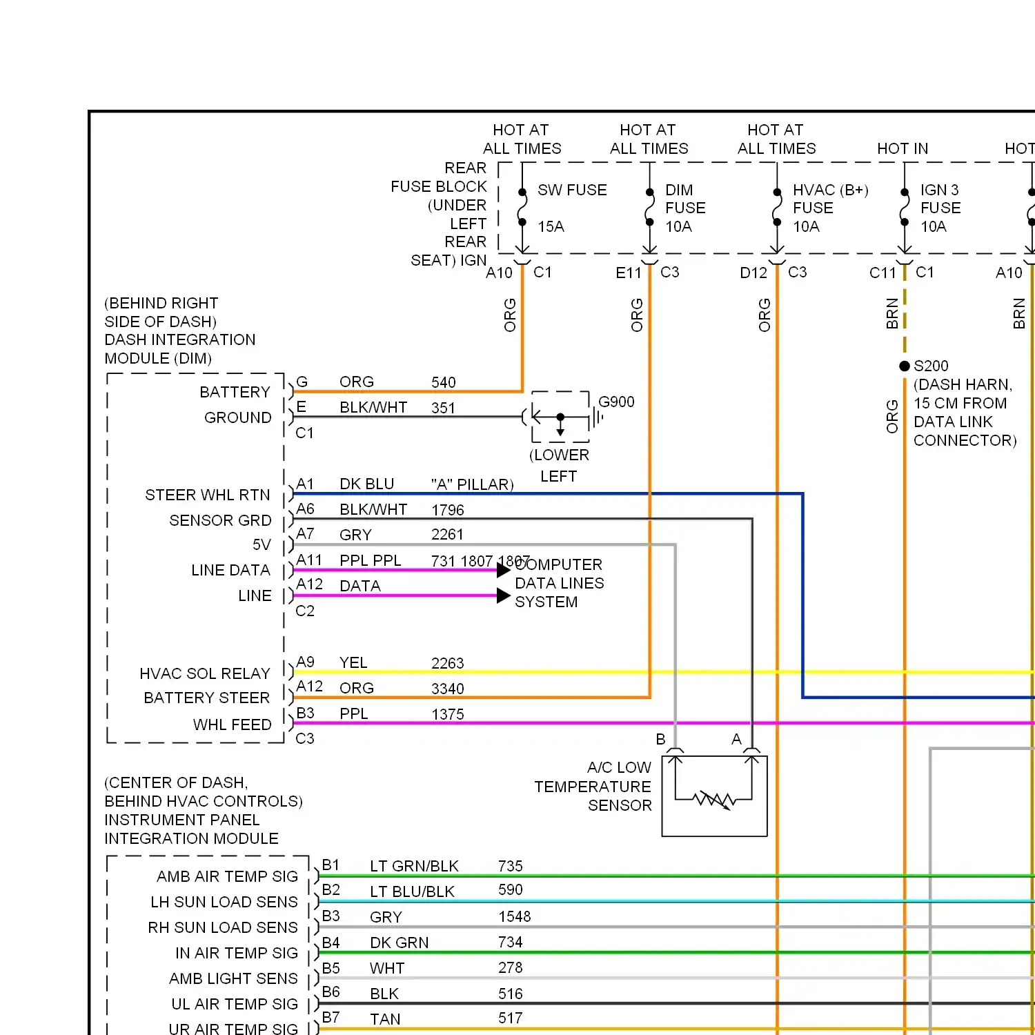Select circuit number 351
The width and height of the screenshot is (1035, 1035).
click(x=443, y=408)
